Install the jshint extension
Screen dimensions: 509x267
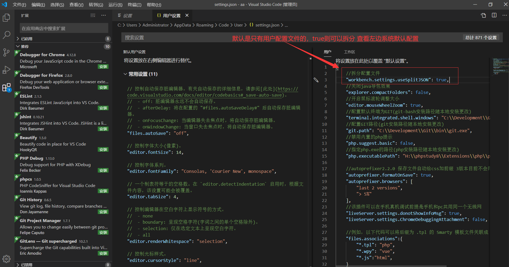click(103, 129)
